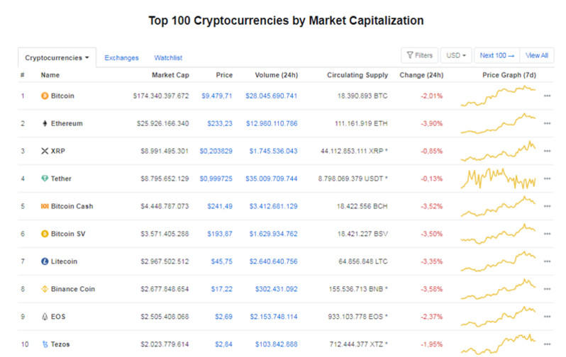
Task: Open the Bitcoin 7-day price graph
Action: (498, 96)
